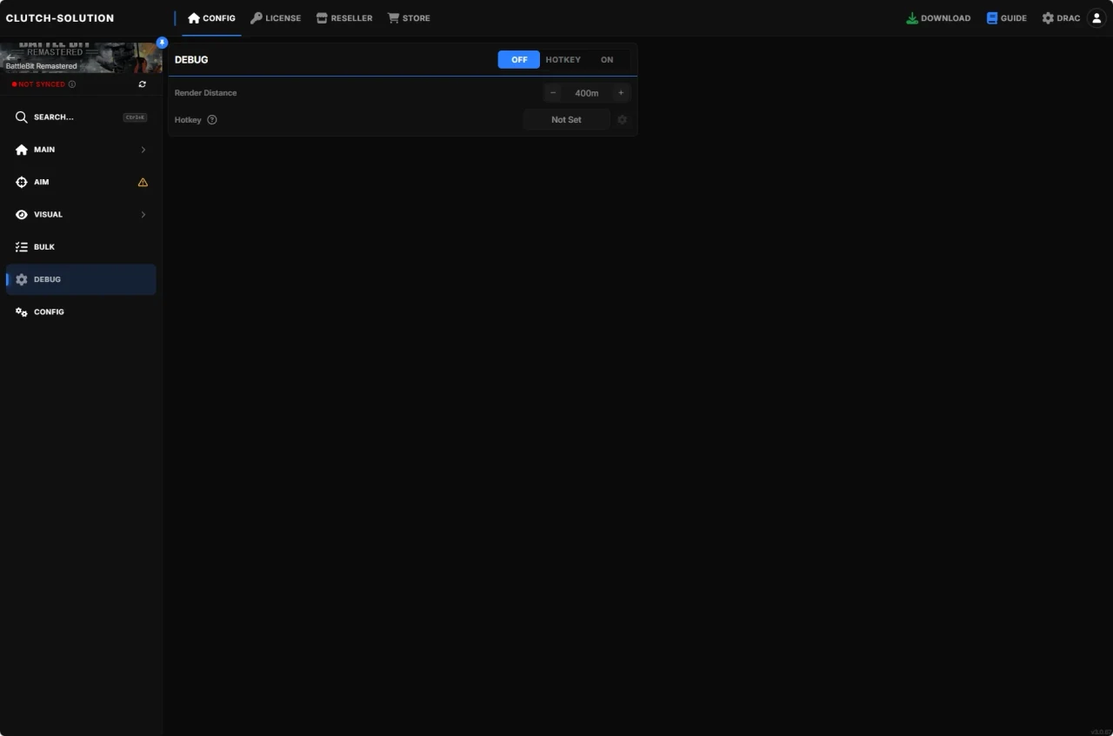Open the MAIN section in sidebar

coord(81,150)
